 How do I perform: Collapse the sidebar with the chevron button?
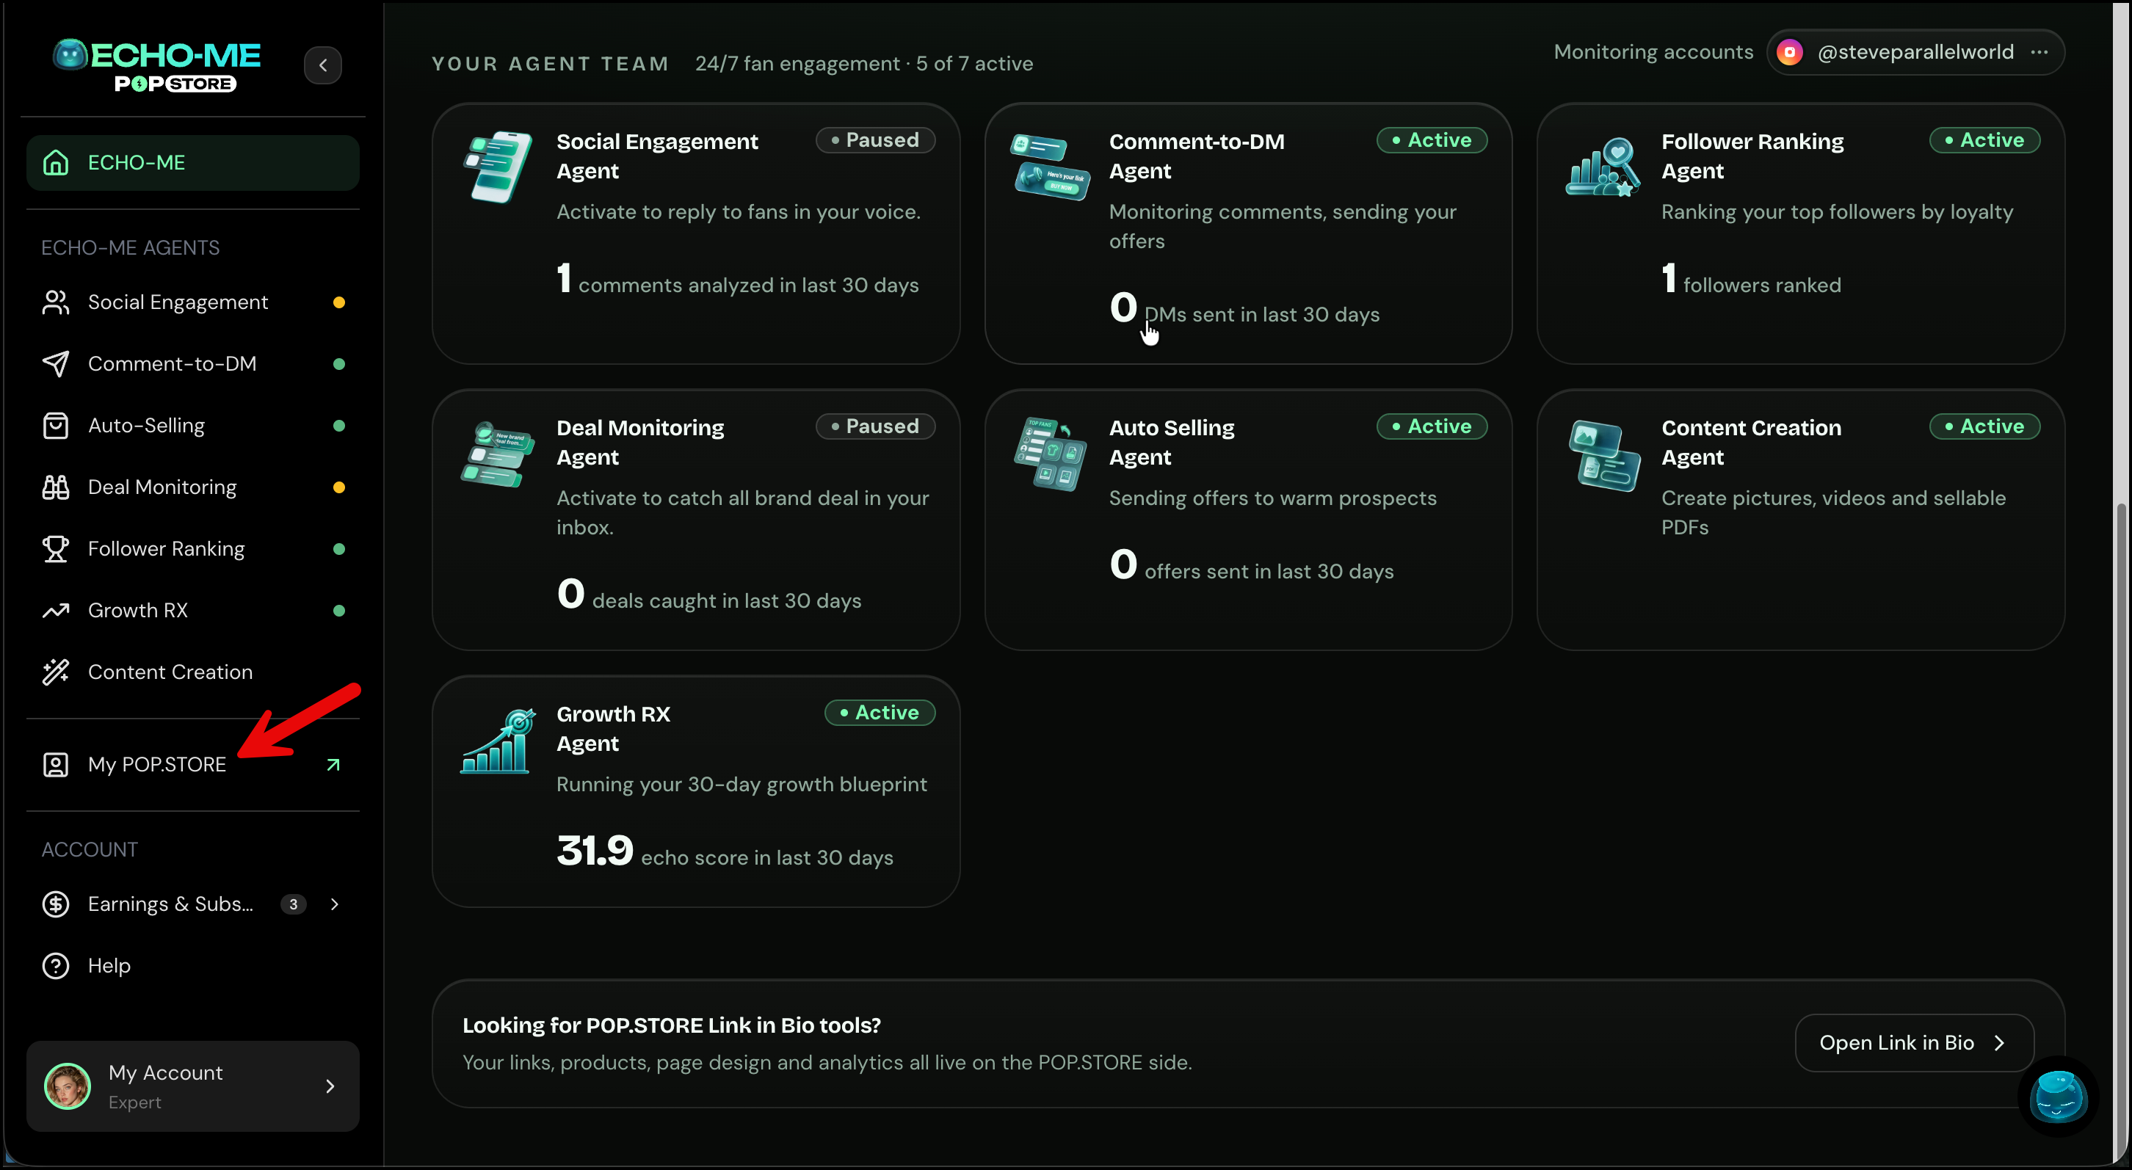coord(323,65)
